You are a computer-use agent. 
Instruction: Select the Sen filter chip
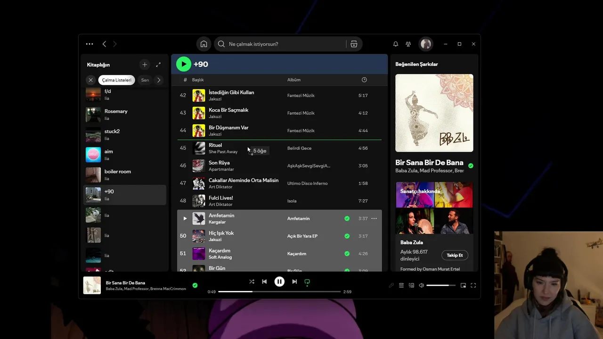(x=145, y=80)
